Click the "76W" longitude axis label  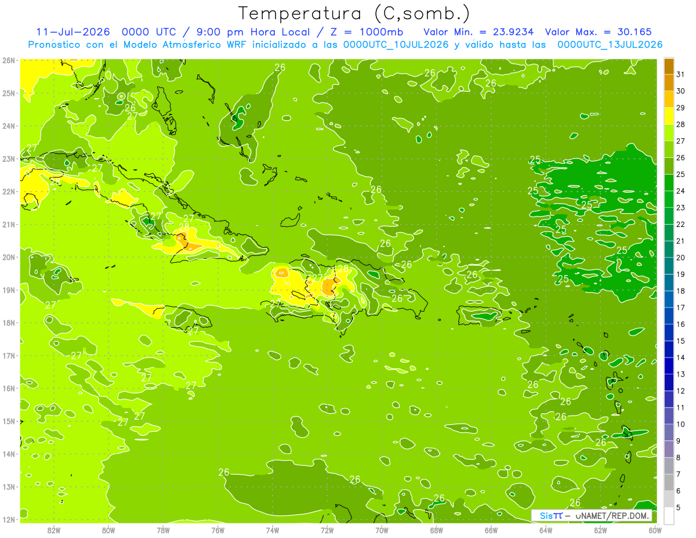217,529
